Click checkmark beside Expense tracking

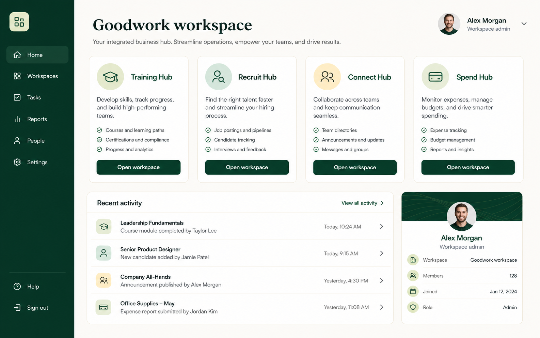coord(424,130)
